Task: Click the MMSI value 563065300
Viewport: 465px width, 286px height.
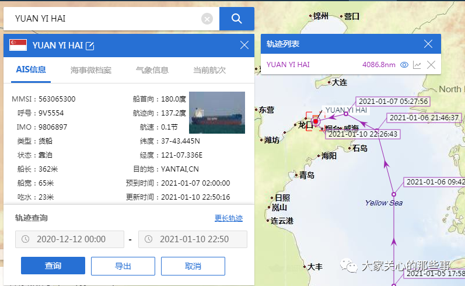Action: pos(57,99)
